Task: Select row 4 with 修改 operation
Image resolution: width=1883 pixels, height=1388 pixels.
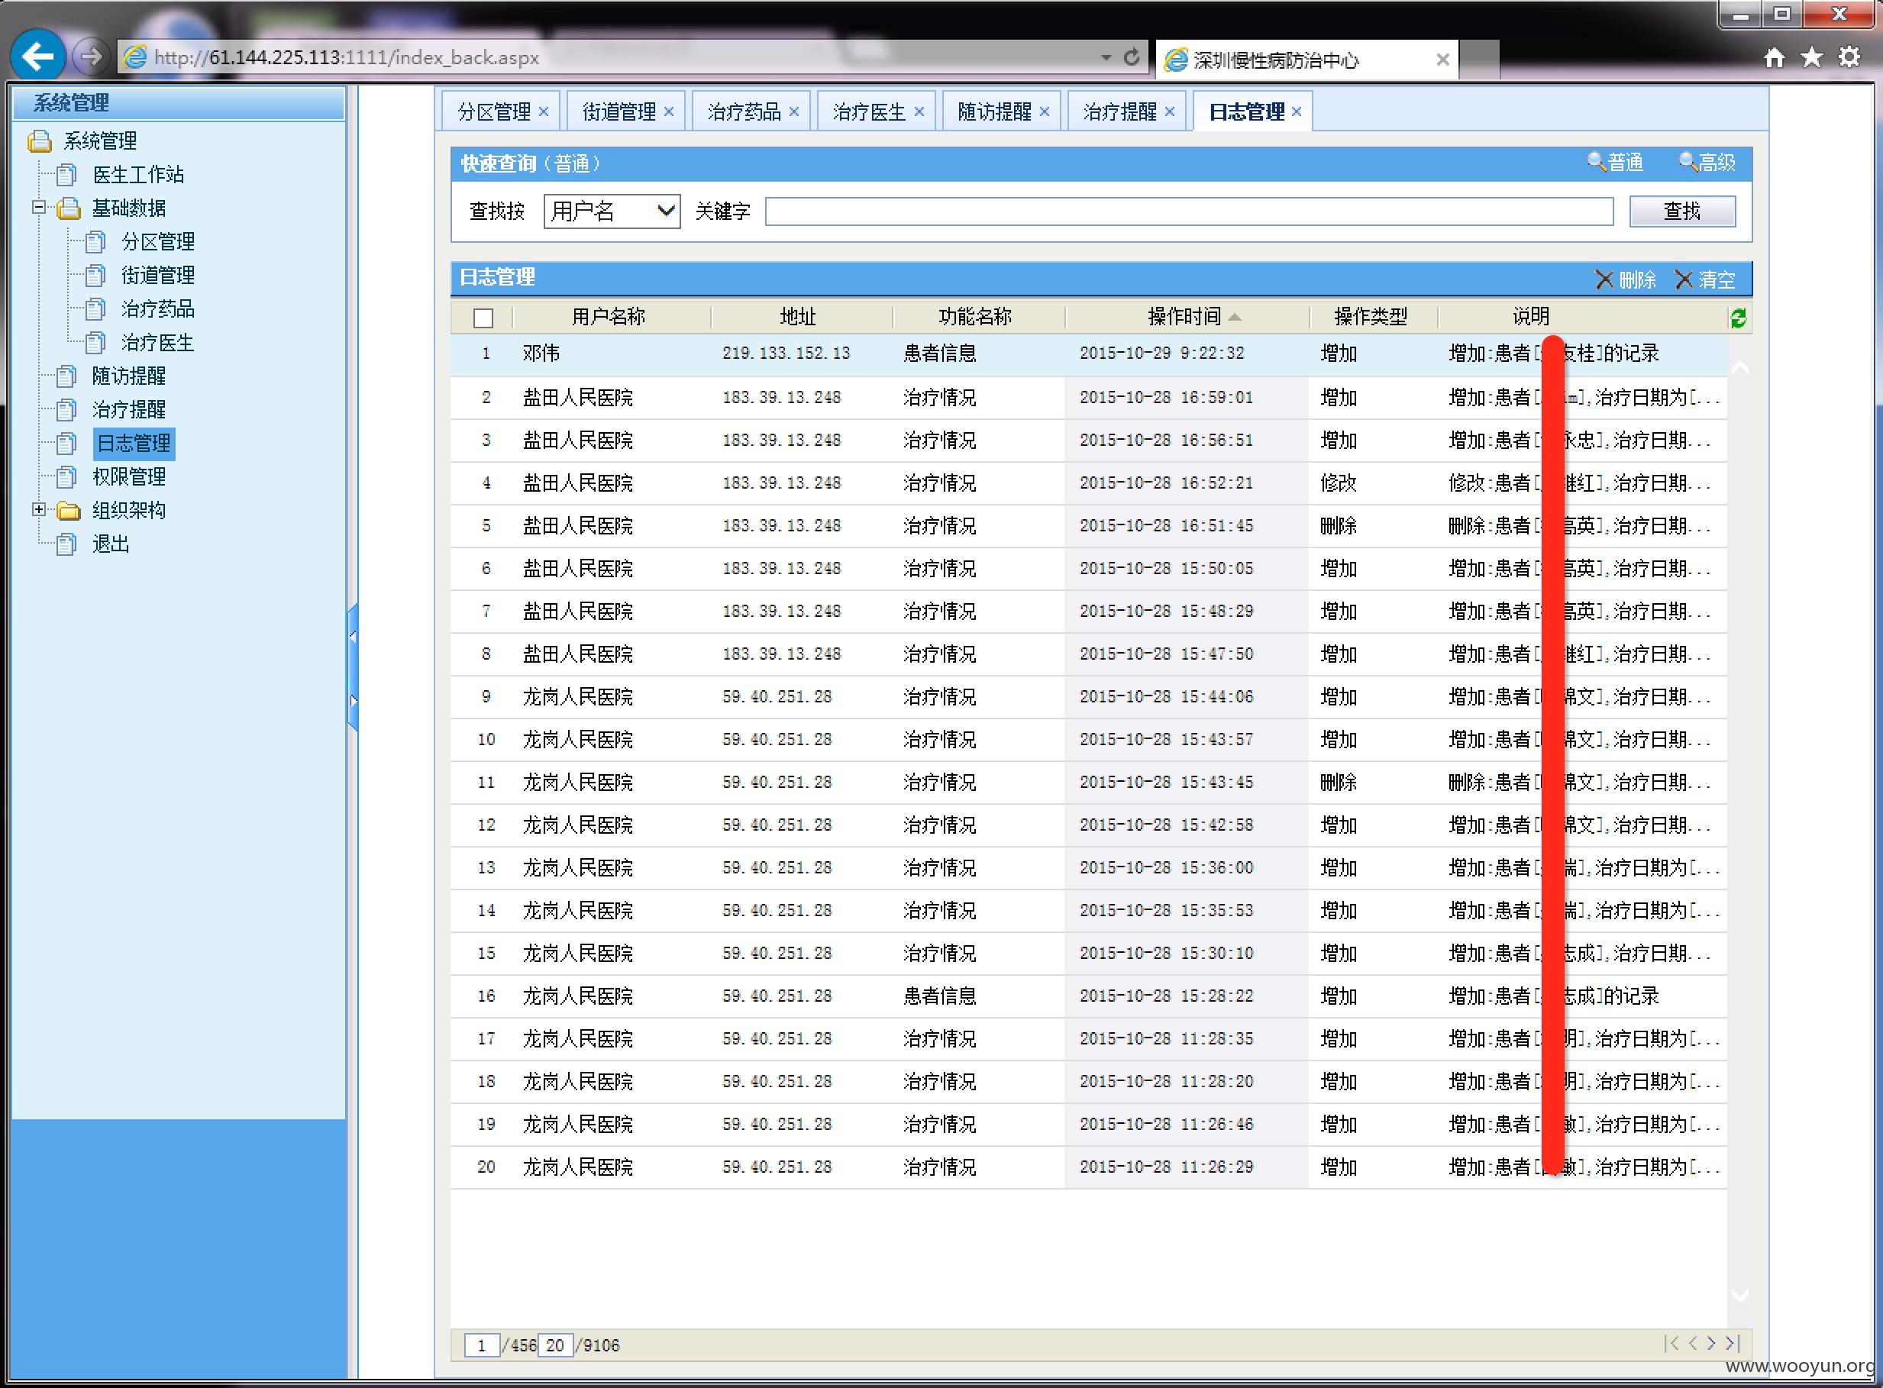Action: pos(1088,483)
